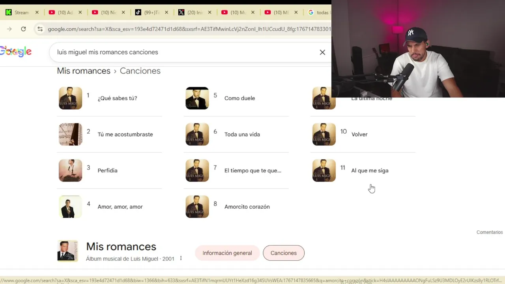Click 'Mis romances' breadcrumb link
Screen dimensions: 505x284
coord(84,71)
